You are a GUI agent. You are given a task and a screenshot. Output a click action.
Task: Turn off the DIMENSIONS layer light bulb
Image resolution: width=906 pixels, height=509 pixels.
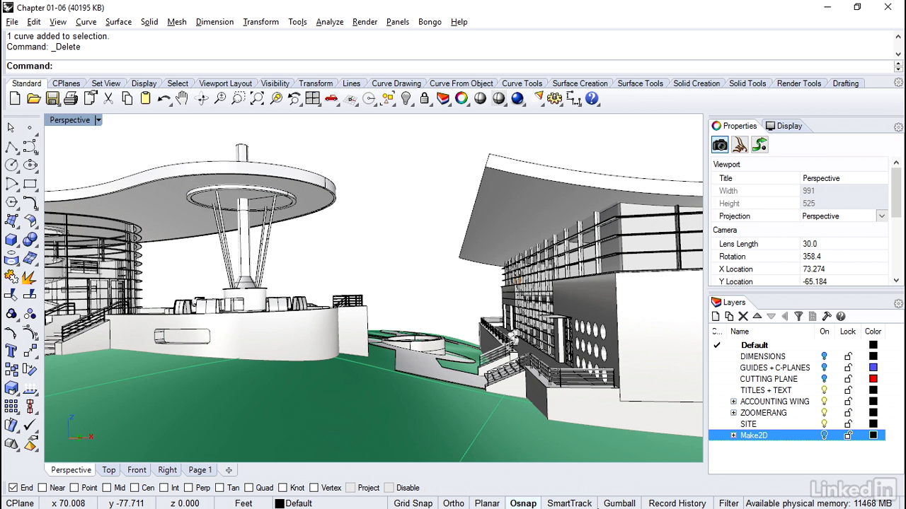(x=824, y=356)
